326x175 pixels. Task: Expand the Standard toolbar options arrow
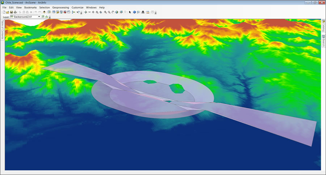pos(81,13)
